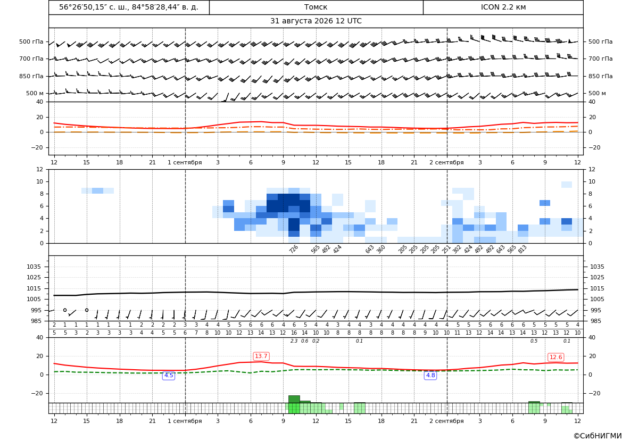Click the Томск location title
This screenshot has width=622, height=440.
316,7
